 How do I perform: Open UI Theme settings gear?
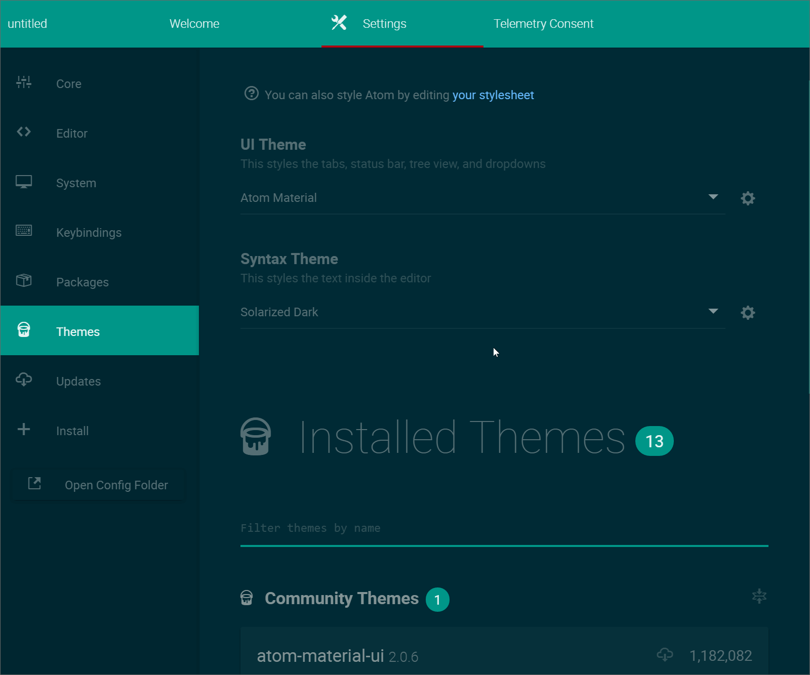point(748,198)
